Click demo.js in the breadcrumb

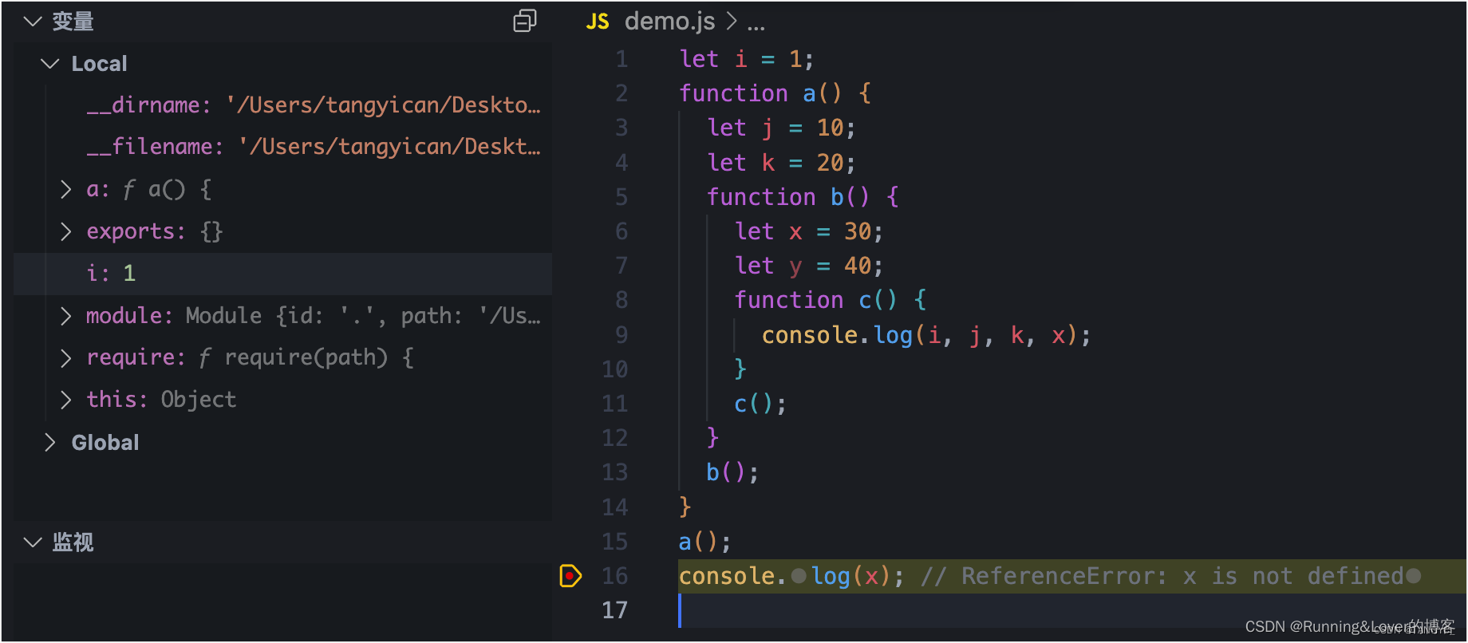669,22
